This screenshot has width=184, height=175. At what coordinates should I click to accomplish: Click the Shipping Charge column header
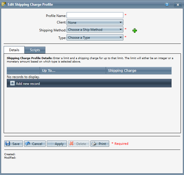pos(138,70)
